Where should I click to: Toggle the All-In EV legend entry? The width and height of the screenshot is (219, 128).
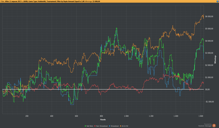point(124,126)
